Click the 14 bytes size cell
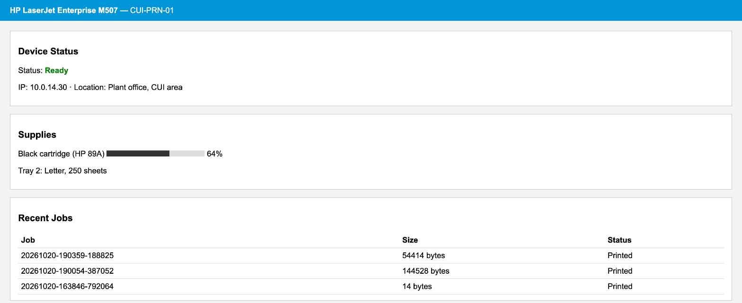 pyautogui.click(x=417, y=286)
